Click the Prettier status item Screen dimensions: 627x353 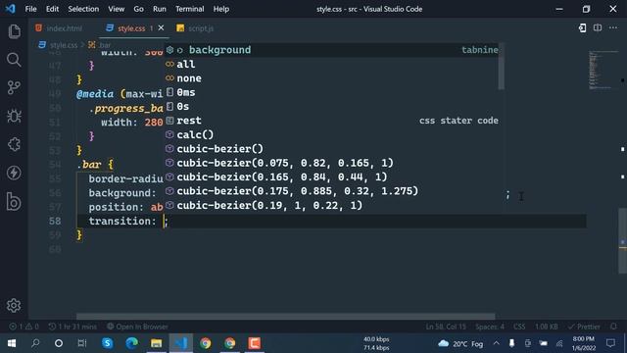(x=584, y=327)
